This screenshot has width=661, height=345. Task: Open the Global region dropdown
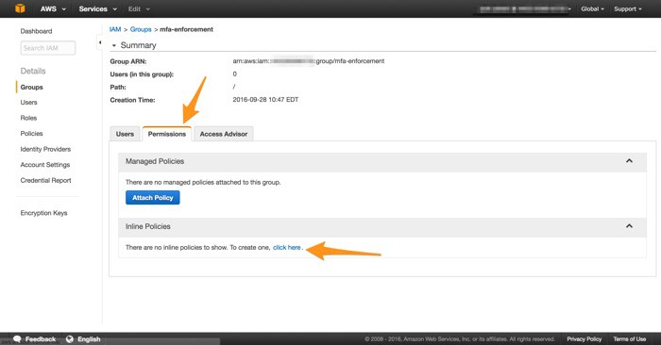tap(592, 8)
